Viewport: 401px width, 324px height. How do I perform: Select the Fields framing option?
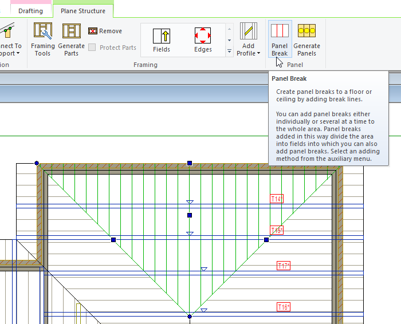(162, 40)
